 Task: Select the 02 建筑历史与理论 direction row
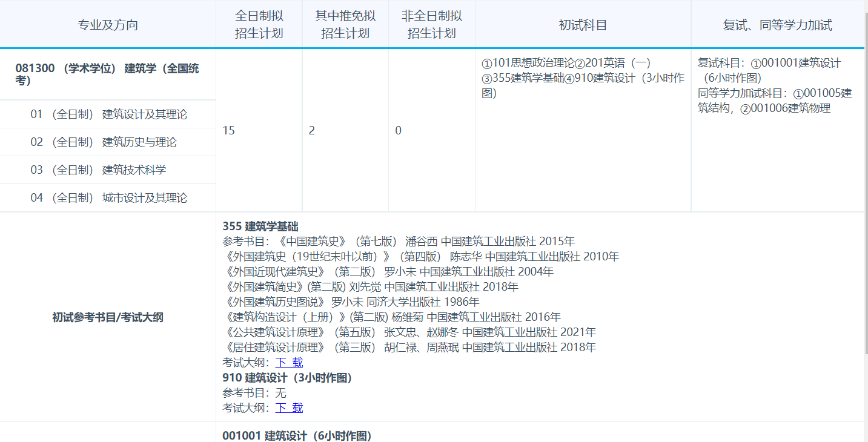pos(108,142)
